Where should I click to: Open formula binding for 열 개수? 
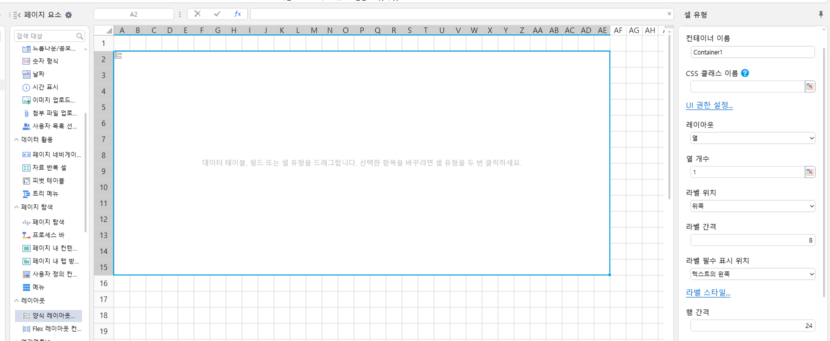coord(810,172)
